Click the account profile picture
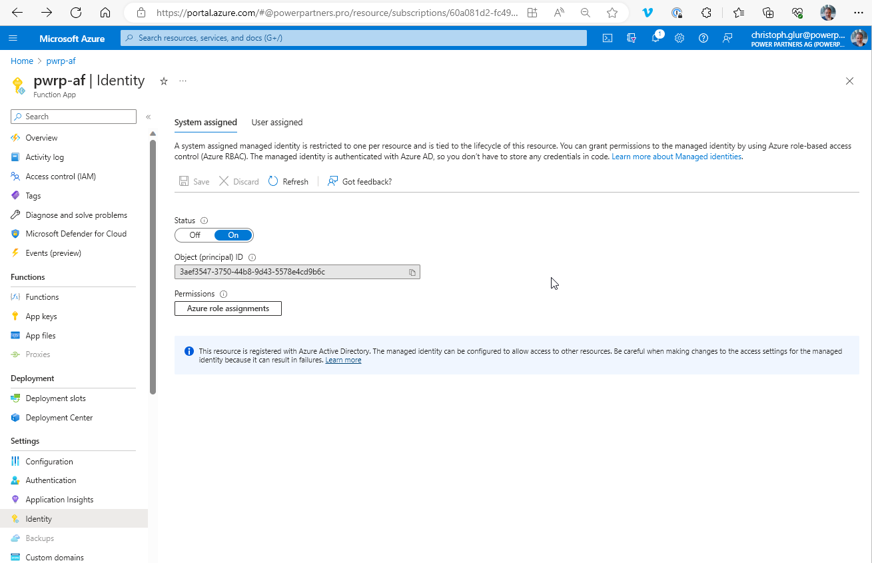Image resolution: width=872 pixels, height=563 pixels. (859, 38)
